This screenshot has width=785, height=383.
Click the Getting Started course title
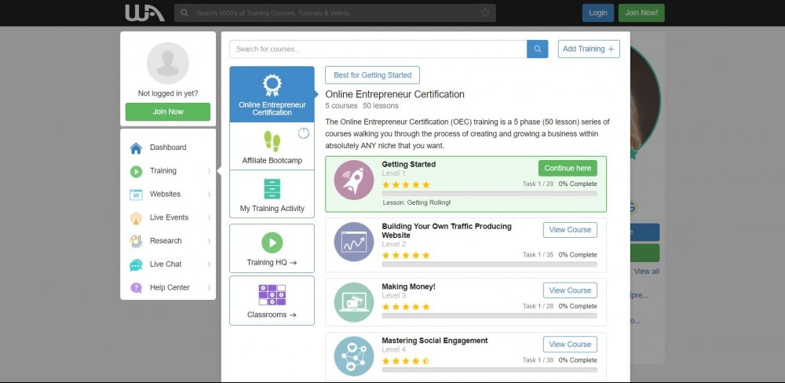[x=408, y=164]
